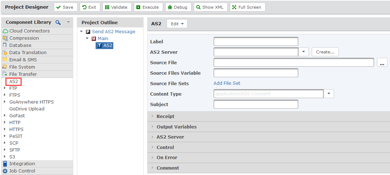The width and height of the screenshot is (390, 175).
Task: Open the Email & SMS category
Action: [x=37, y=60]
